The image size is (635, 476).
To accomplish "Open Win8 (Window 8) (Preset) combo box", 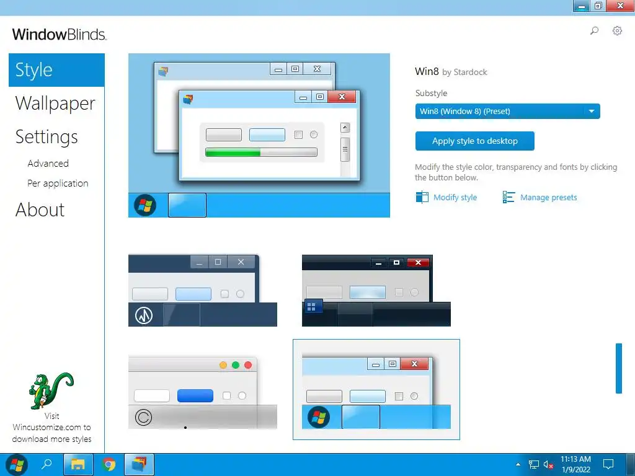I will tap(507, 112).
